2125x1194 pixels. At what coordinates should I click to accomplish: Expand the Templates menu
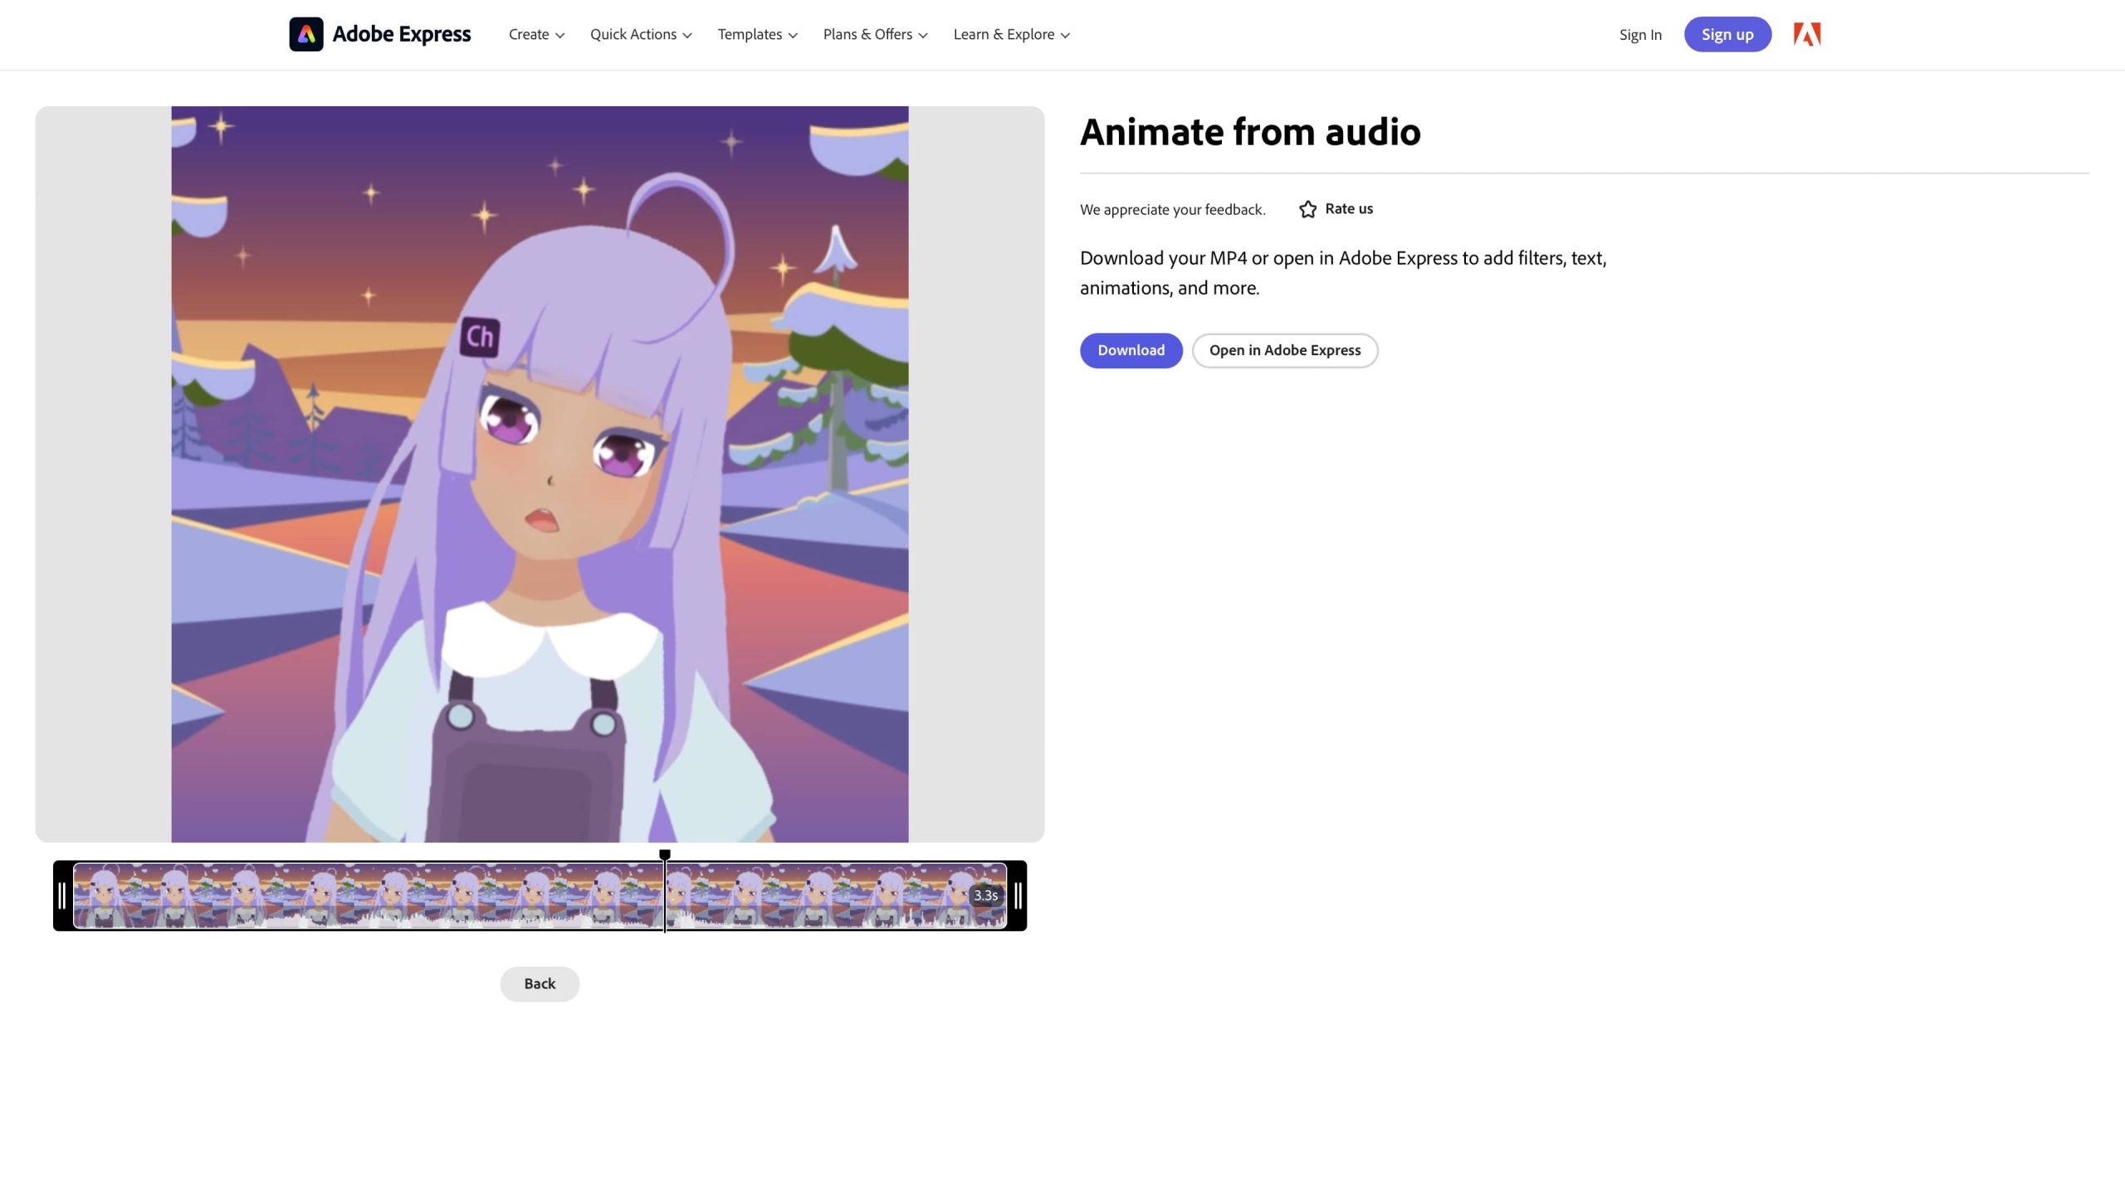(757, 34)
